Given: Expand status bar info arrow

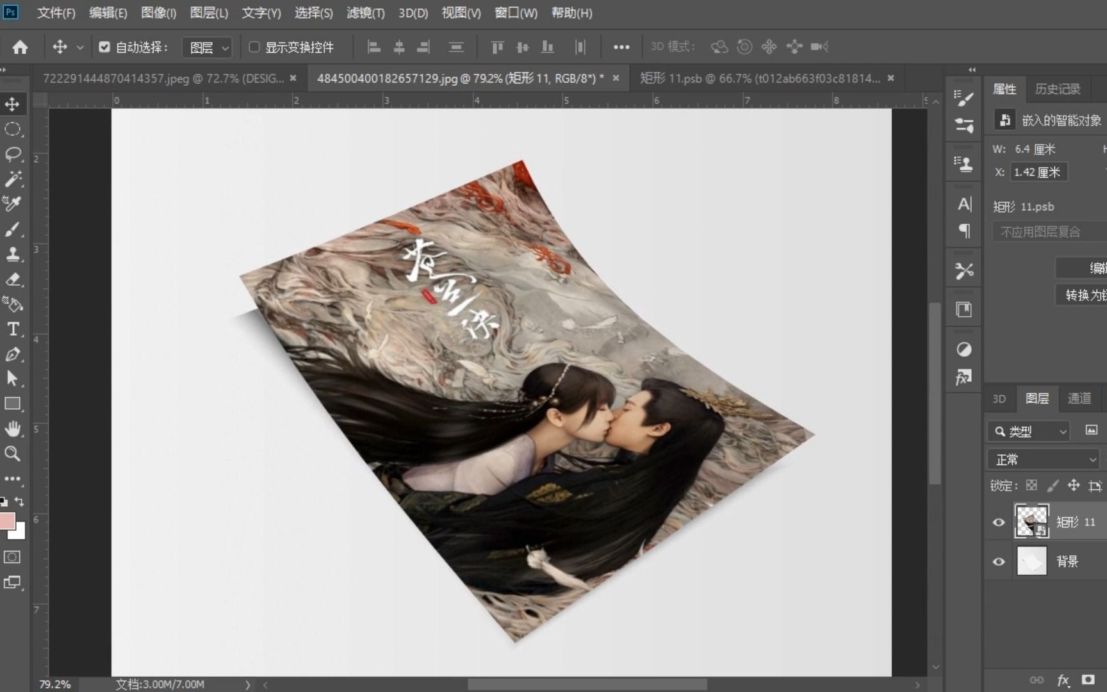Looking at the screenshot, I should (247, 684).
